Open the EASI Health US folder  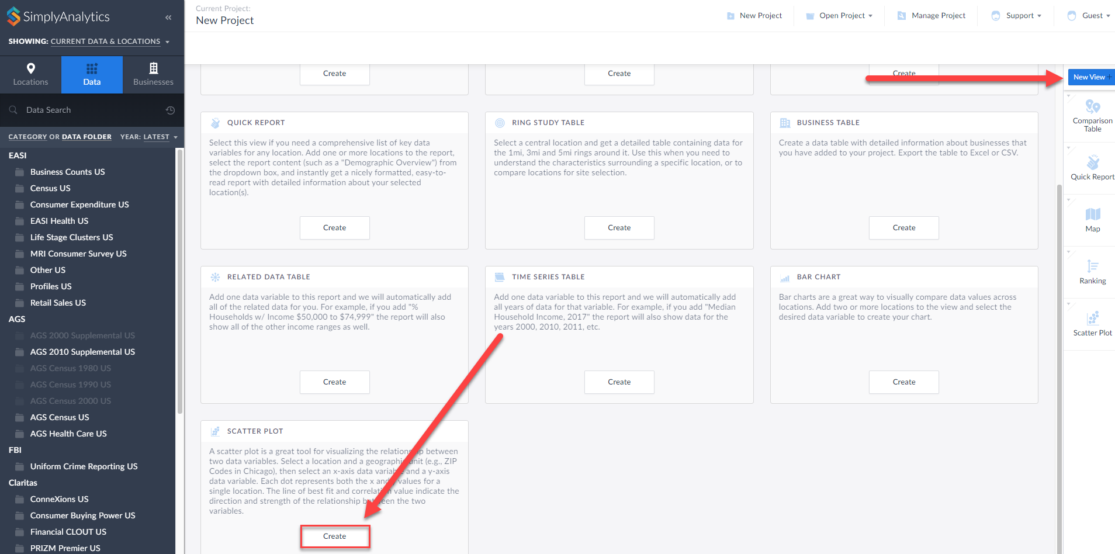tap(59, 221)
